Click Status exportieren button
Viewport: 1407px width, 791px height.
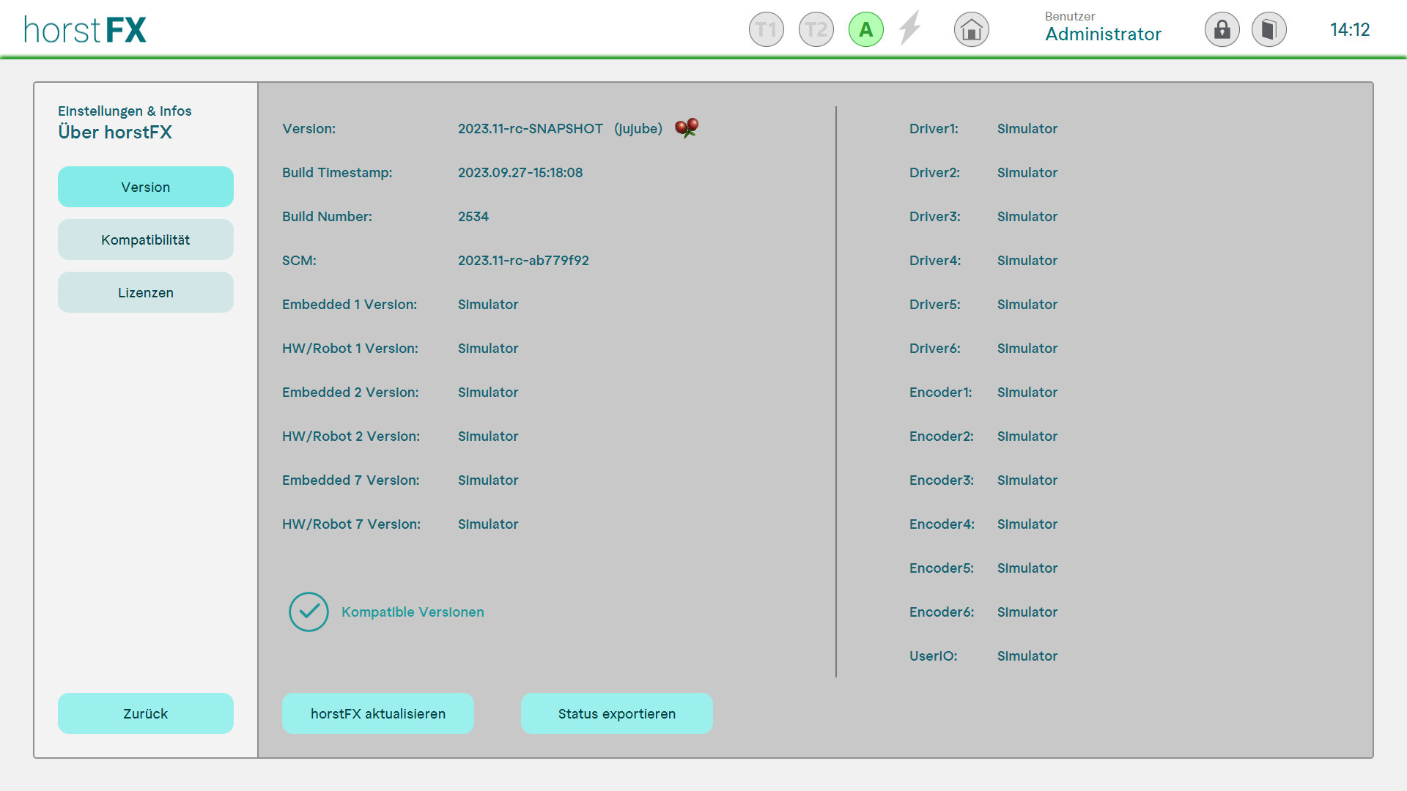pyautogui.click(x=616, y=713)
